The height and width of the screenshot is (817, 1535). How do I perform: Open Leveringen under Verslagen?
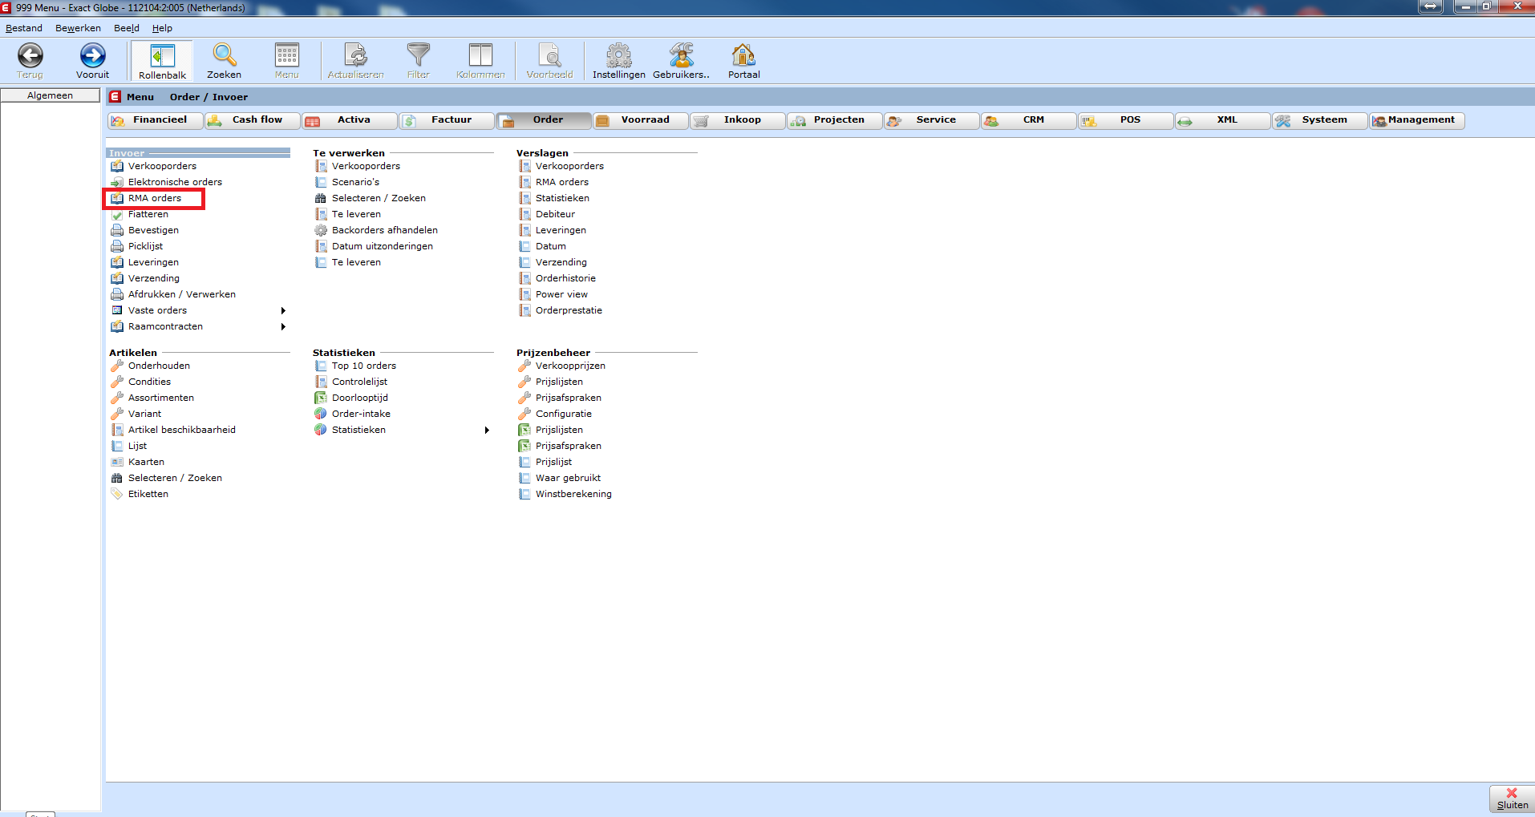(561, 230)
